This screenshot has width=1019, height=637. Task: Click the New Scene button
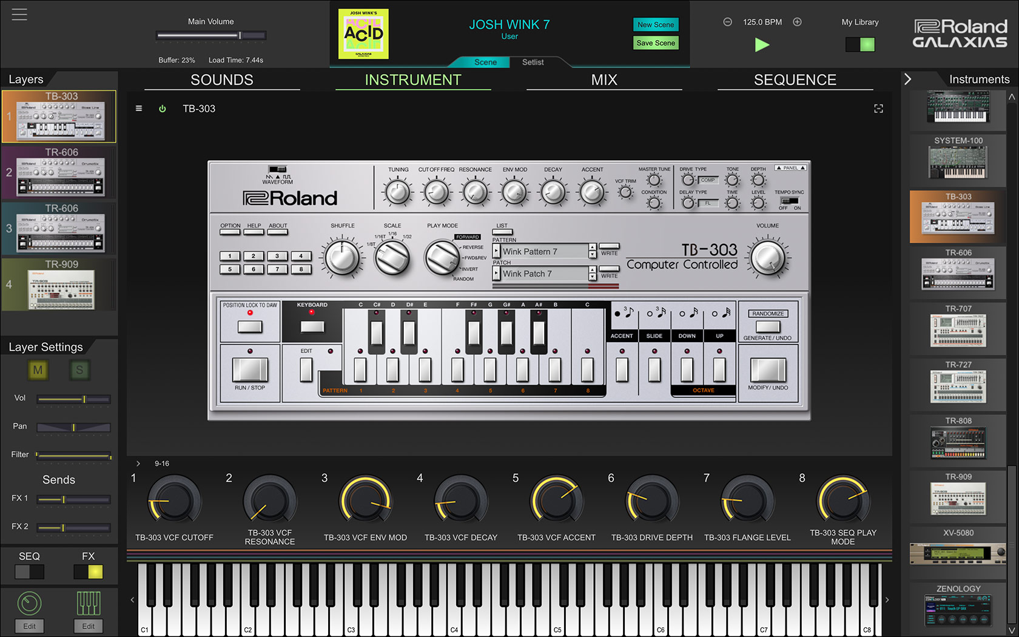click(656, 25)
